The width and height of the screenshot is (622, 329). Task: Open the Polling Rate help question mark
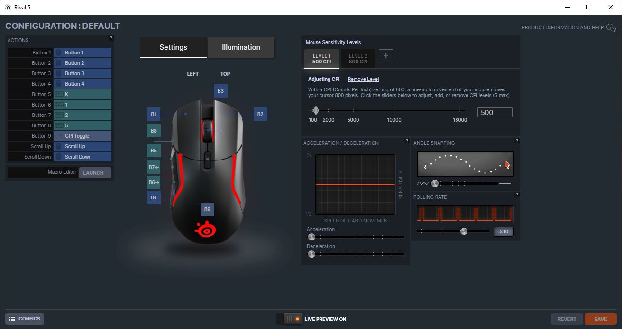tap(517, 195)
